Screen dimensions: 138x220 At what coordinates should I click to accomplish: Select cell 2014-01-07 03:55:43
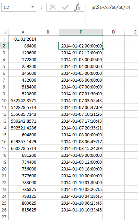[x=81, y=100]
